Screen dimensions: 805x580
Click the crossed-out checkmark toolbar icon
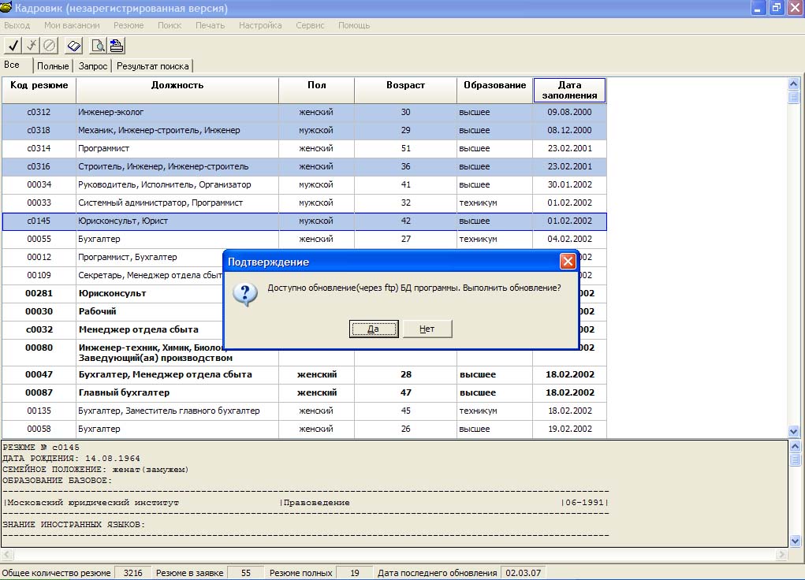click(32, 46)
